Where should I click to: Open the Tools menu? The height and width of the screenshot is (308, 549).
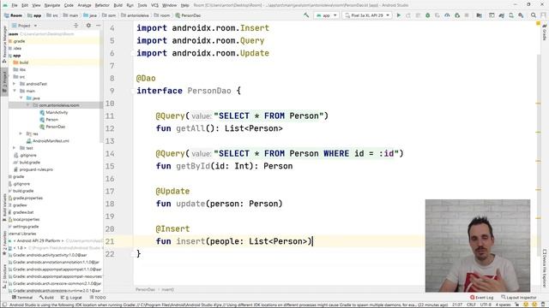click(142, 5)
